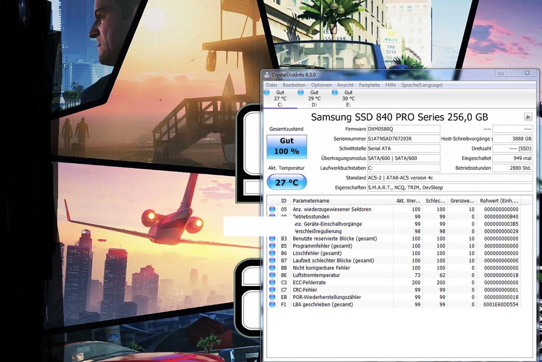
Task: Click the Firmware field DXM05B0Q
Action: tap(403, 129)
